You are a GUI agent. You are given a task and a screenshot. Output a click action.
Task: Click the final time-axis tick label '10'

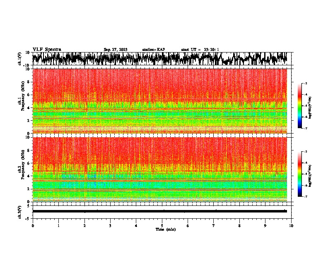tap(291, 225)
